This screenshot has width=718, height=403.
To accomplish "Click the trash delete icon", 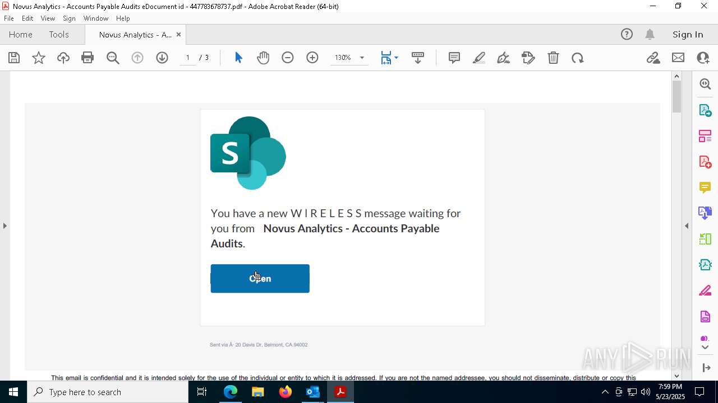I will (553, 58).
